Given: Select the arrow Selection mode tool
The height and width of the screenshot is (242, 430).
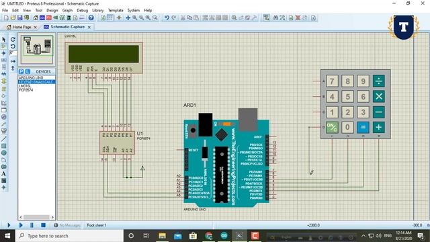Looking at the screenshot, I should click(x=4, y=39).
